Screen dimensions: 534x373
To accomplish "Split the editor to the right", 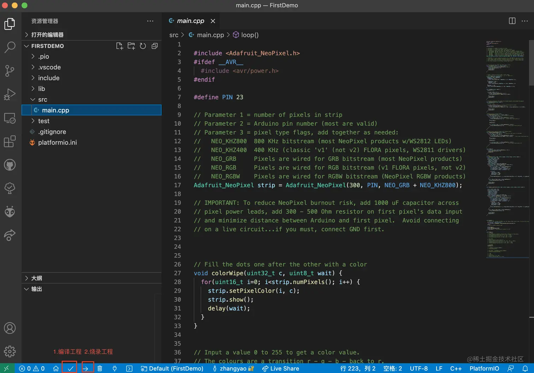I will pos(512,21).
